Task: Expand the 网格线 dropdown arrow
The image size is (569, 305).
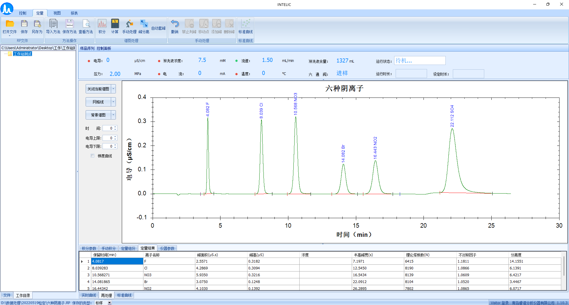Action: pyautogui.click(x=113, y=102)
